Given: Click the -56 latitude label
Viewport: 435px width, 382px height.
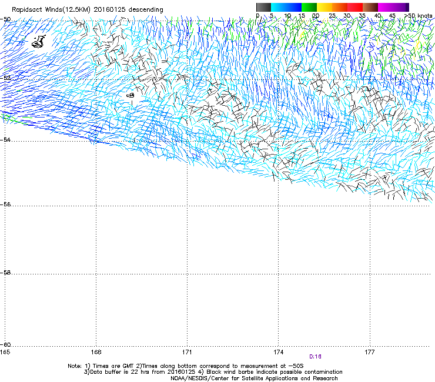Looking at the screenshot, I should click(5, 205).
